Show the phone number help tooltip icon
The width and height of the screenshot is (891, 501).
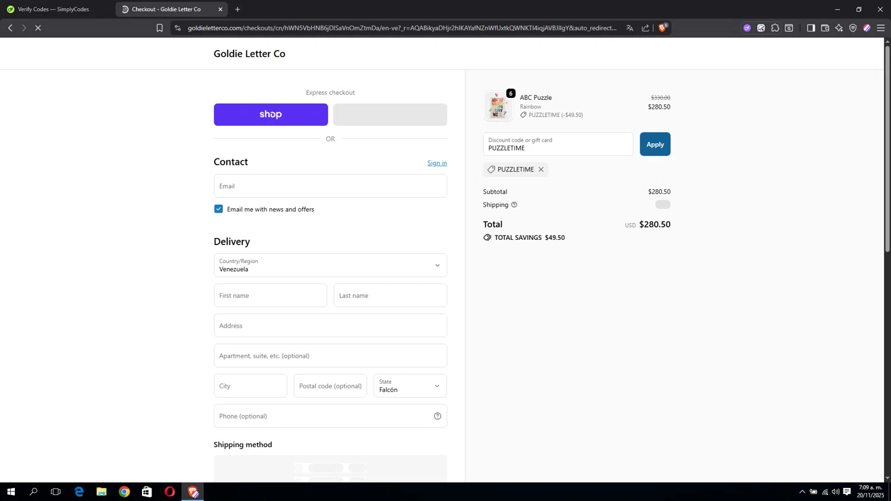click(438, 416)
